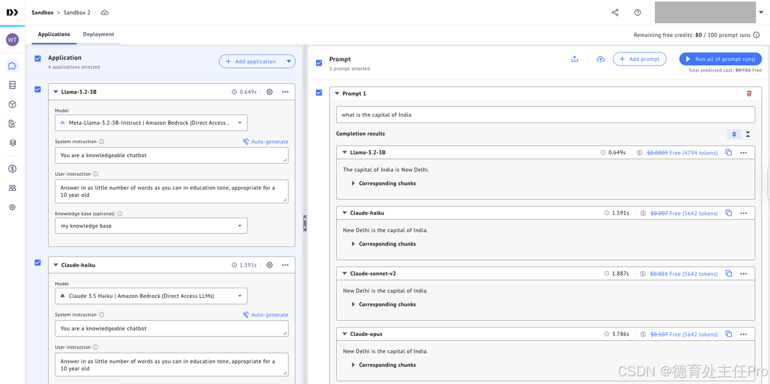Uncheck the Claude-haiku application checkbox
770x384 pixels.
coord(38,262)
